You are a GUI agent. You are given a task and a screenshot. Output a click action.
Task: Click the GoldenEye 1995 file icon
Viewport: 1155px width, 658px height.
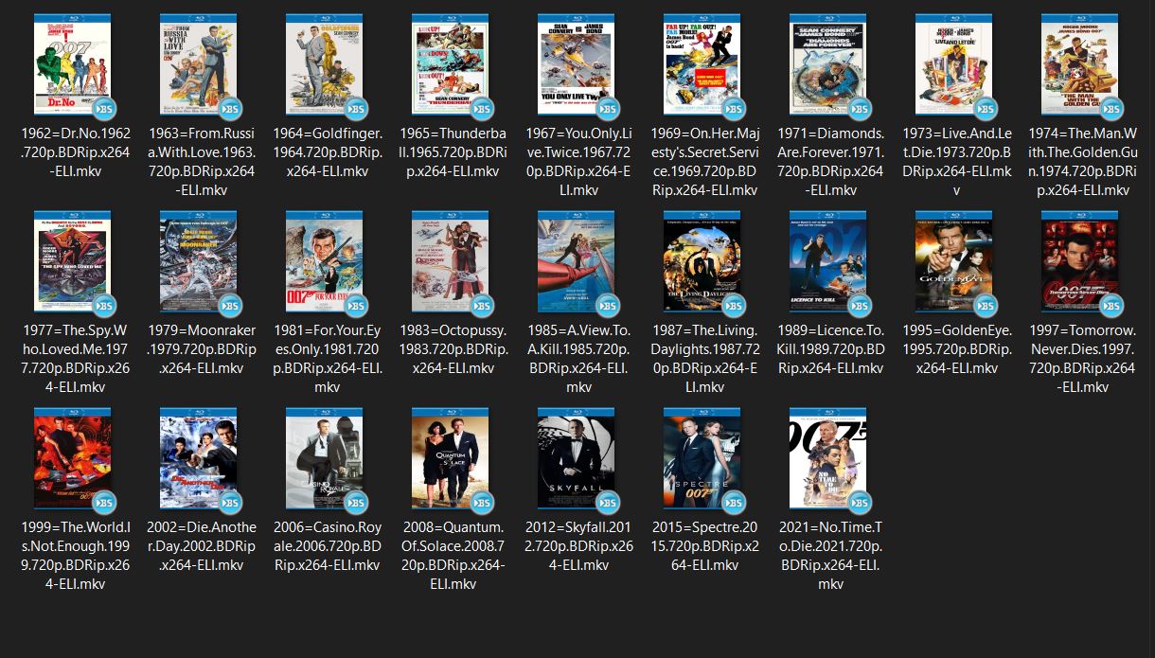pyautogui.click(x=954, y=263)
